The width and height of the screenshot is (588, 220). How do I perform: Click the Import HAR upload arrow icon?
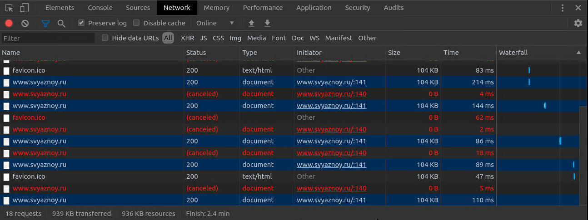tap(251, 23)
